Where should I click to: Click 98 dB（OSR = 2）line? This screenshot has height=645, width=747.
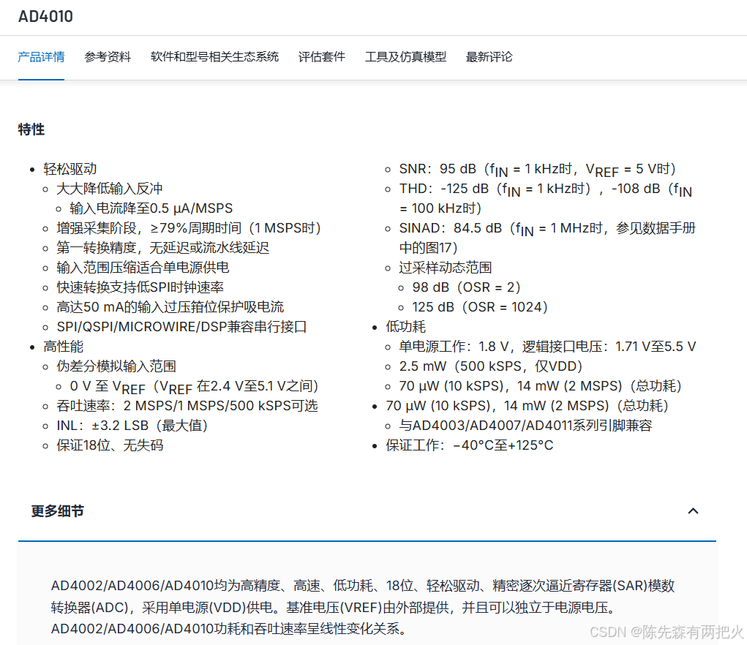pyautogui.click(x=466, y=287)
